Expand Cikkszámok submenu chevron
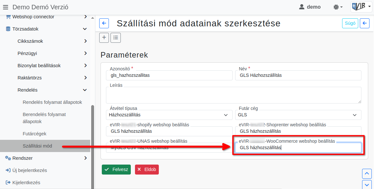Viewport: 374px width, 189px height. [85, 41]
